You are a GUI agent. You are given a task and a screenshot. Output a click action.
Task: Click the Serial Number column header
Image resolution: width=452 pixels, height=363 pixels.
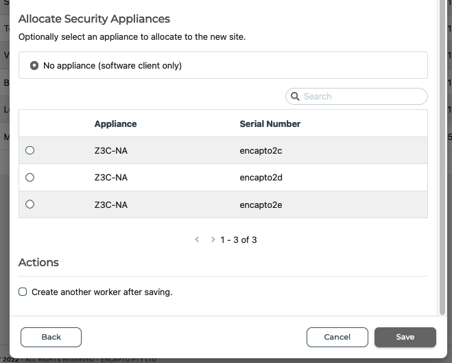coord(270,124)
